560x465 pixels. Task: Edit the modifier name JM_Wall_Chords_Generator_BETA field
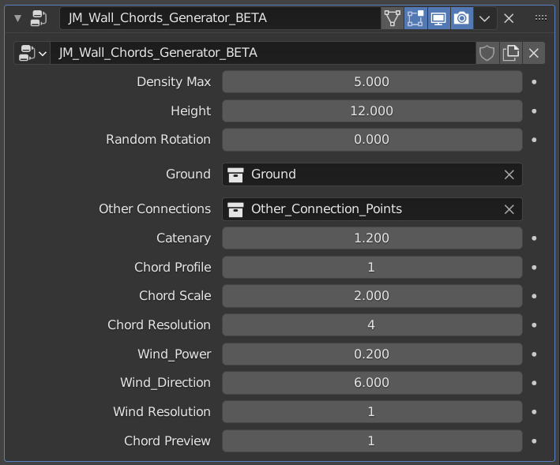220,18
